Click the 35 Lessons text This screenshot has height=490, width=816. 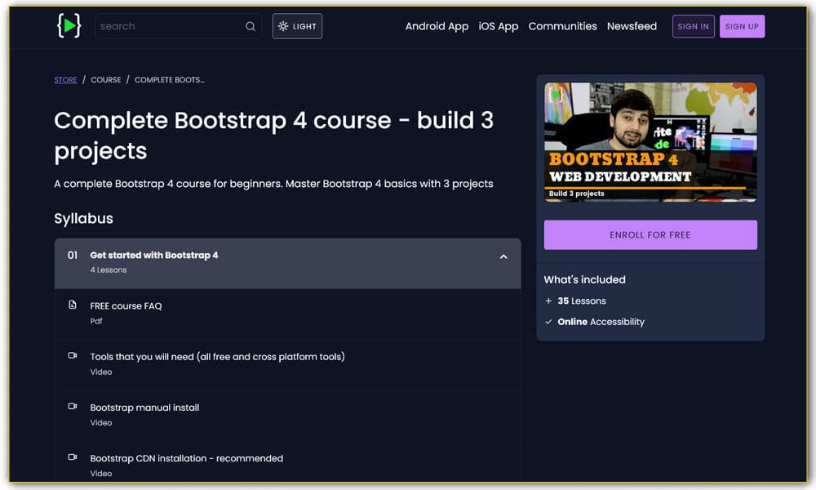(x=582, y=301)
